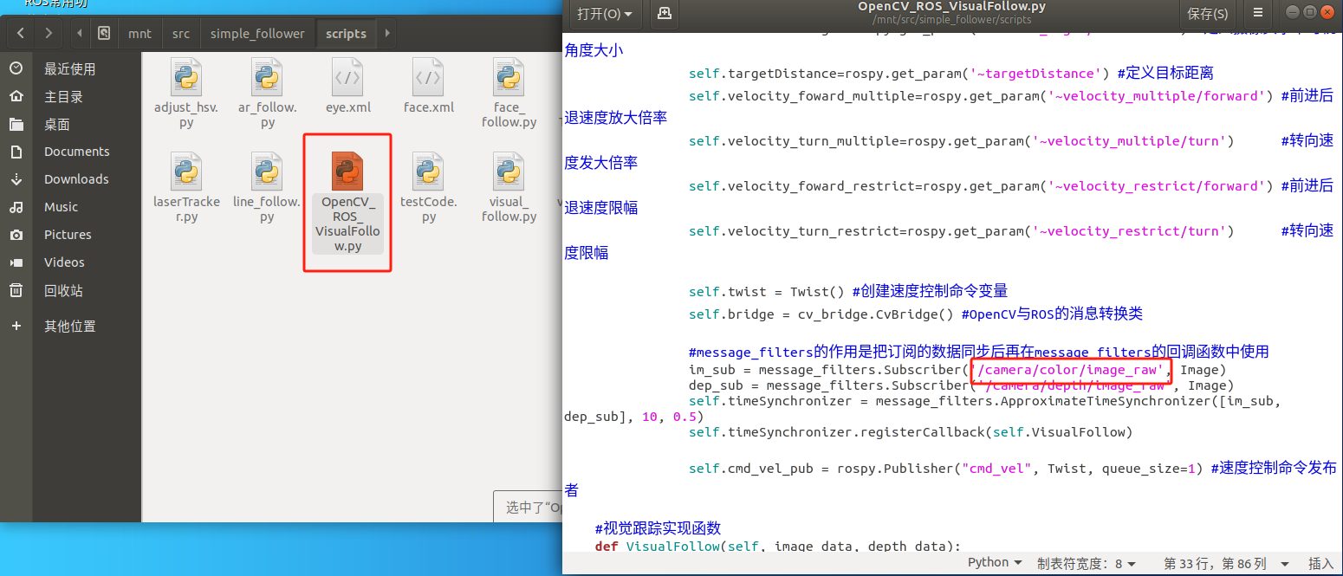Select the face.xml file icon
Viewport: 1343px width, 576px height.
pyautogui.click(x=428, y=78)
